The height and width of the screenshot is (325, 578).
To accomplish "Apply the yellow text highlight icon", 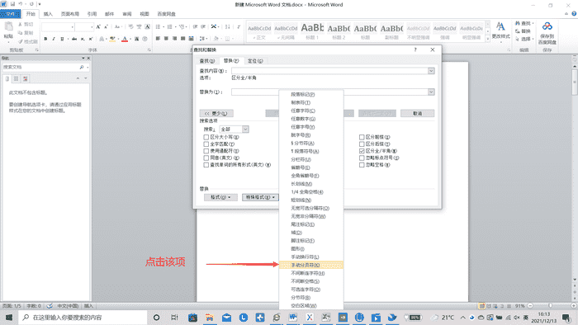I will [112, 39].
